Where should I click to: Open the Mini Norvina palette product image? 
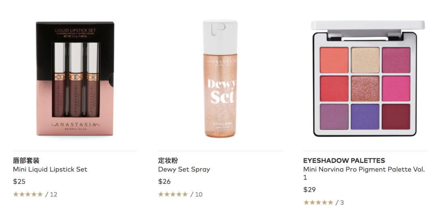pos(365,79)
